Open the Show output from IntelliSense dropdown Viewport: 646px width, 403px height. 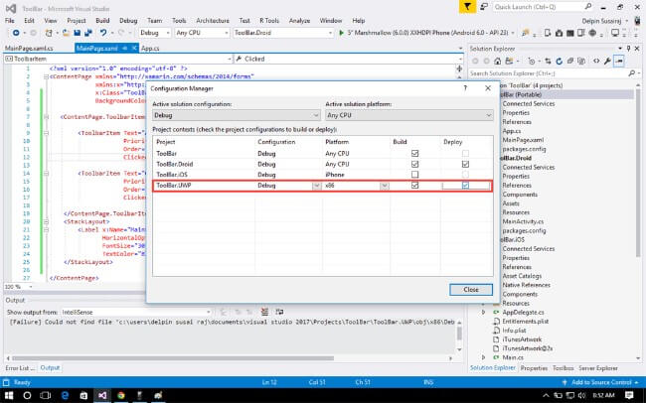tap(136, 312)
